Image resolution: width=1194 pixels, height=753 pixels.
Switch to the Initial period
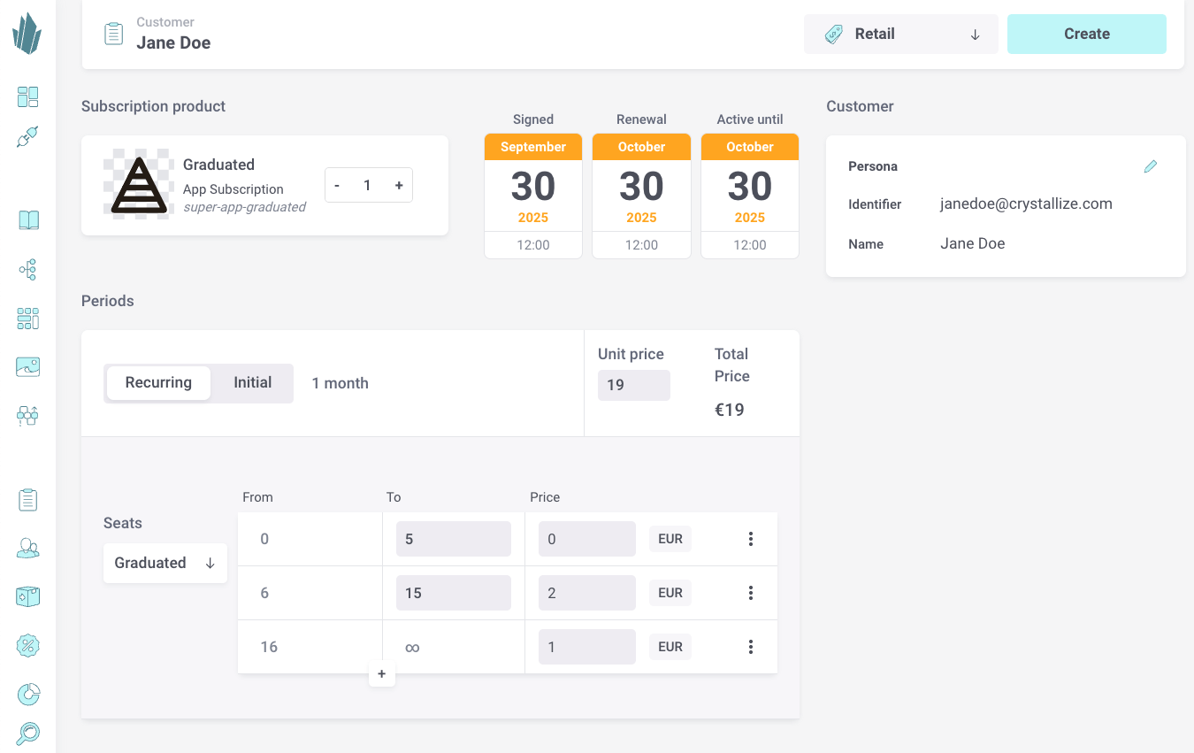point(252,383)
